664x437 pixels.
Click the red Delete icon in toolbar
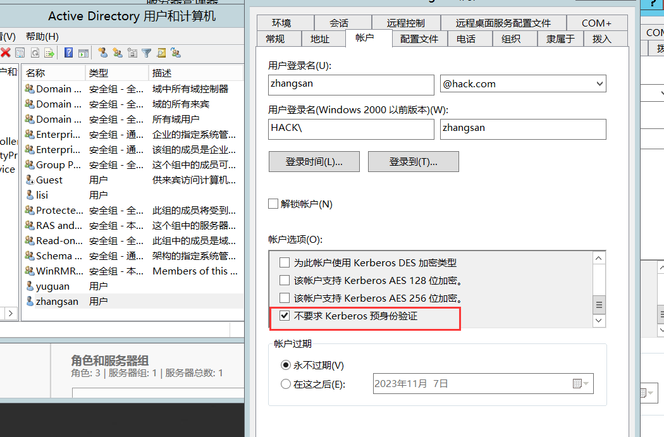pos(6,53)
